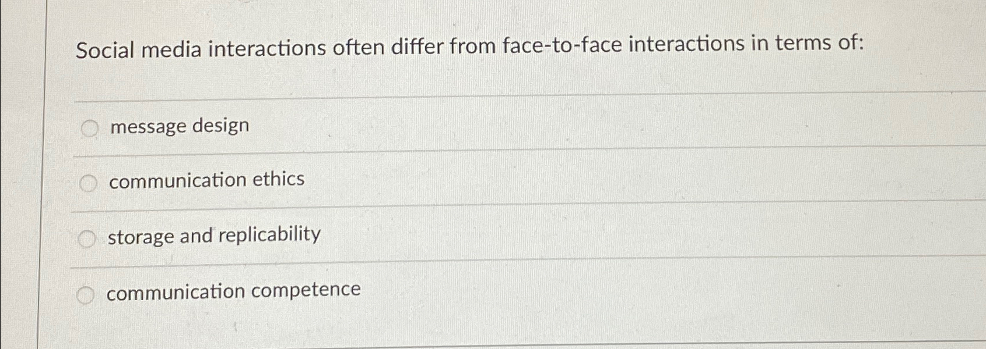Click the empty circle beside 'communication ethics'
Viewport: 986px width, 349px height.
coord(89,182)
